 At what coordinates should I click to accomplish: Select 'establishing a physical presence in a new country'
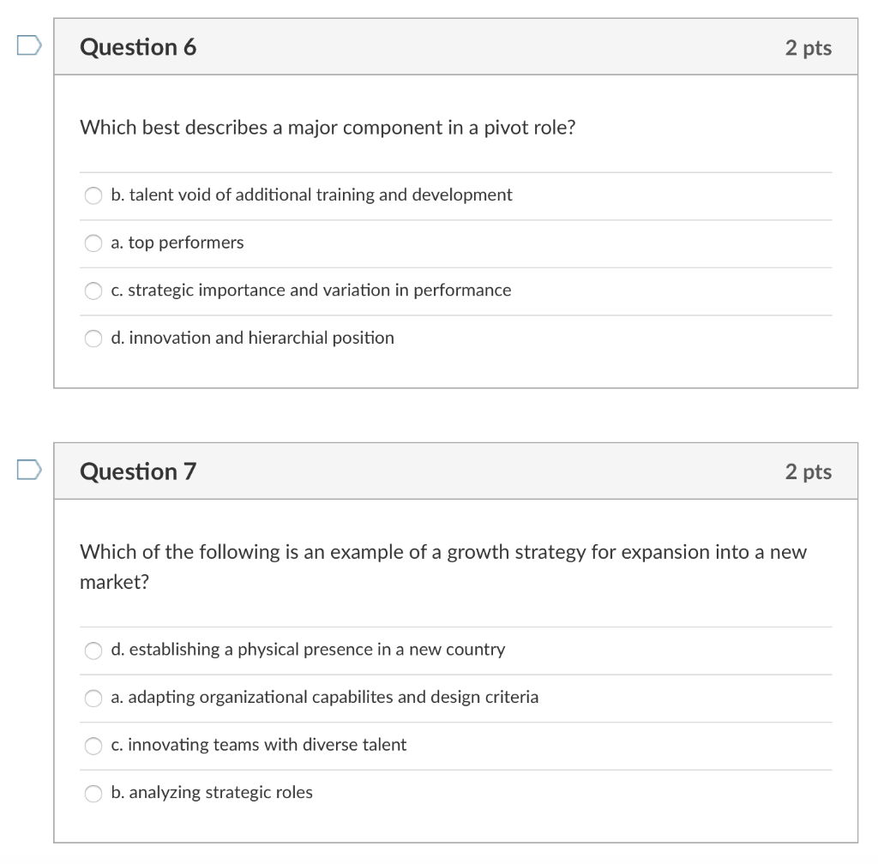pos(93,650)
